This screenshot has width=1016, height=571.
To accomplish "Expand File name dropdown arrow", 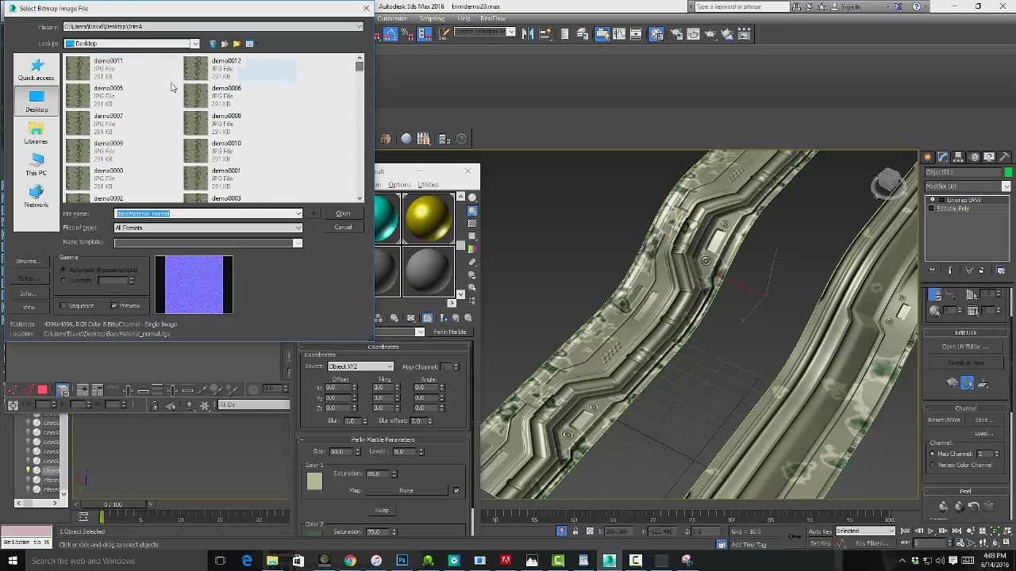I will [x=298, y=213].
